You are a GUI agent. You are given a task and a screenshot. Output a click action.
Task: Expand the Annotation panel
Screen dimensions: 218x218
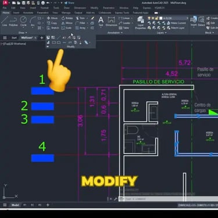click(115, 33)
